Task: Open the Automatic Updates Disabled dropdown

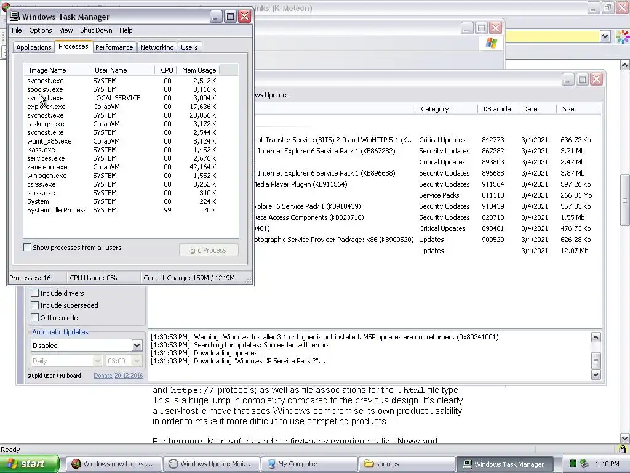Action: point(137,345)
